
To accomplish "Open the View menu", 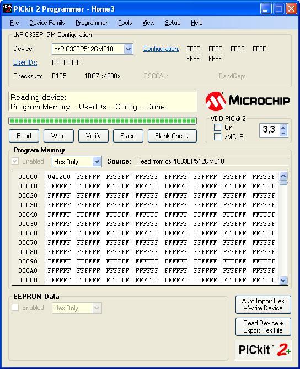I will click(148, 23).
